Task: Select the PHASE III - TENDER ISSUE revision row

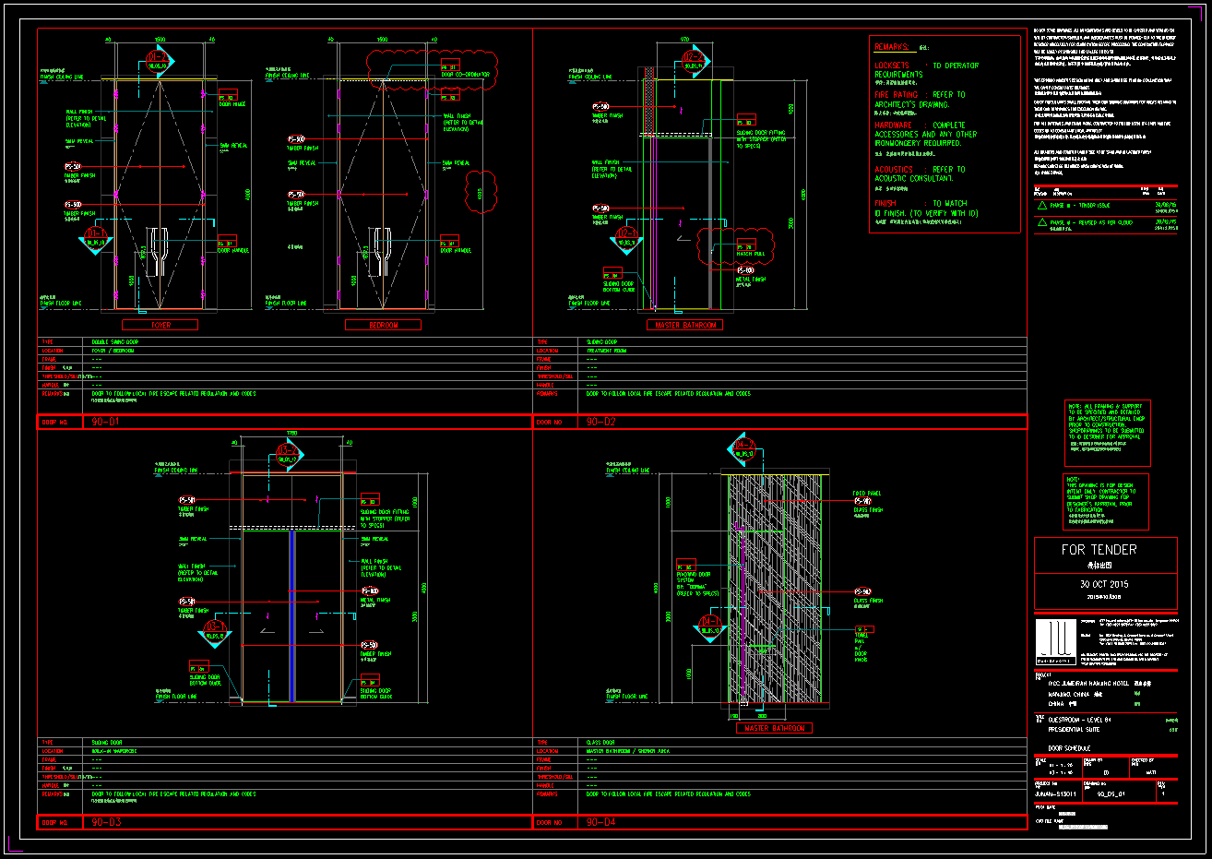Action: 1106,207
